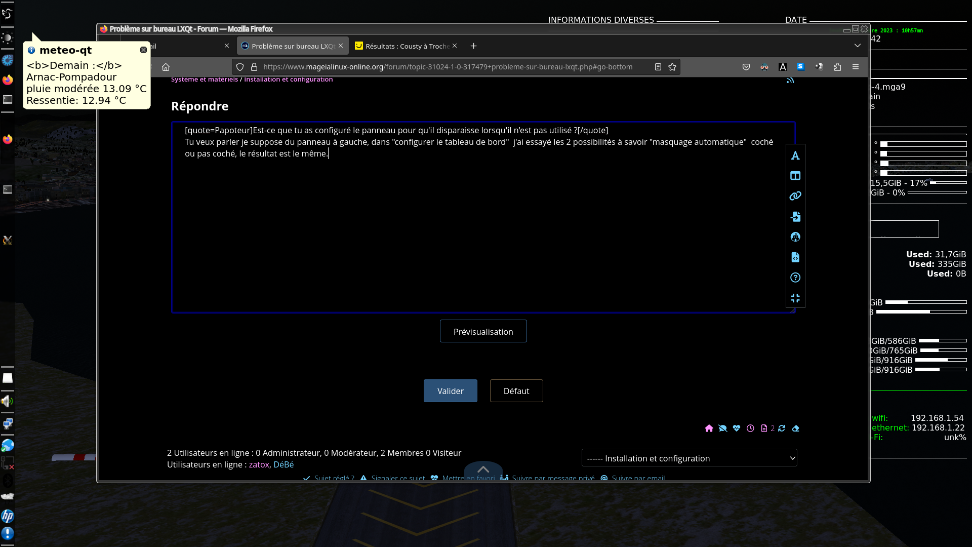
Task: Click the blue S extension icon in toolbar
Action: pyautogui.click(x=800, y=66)
